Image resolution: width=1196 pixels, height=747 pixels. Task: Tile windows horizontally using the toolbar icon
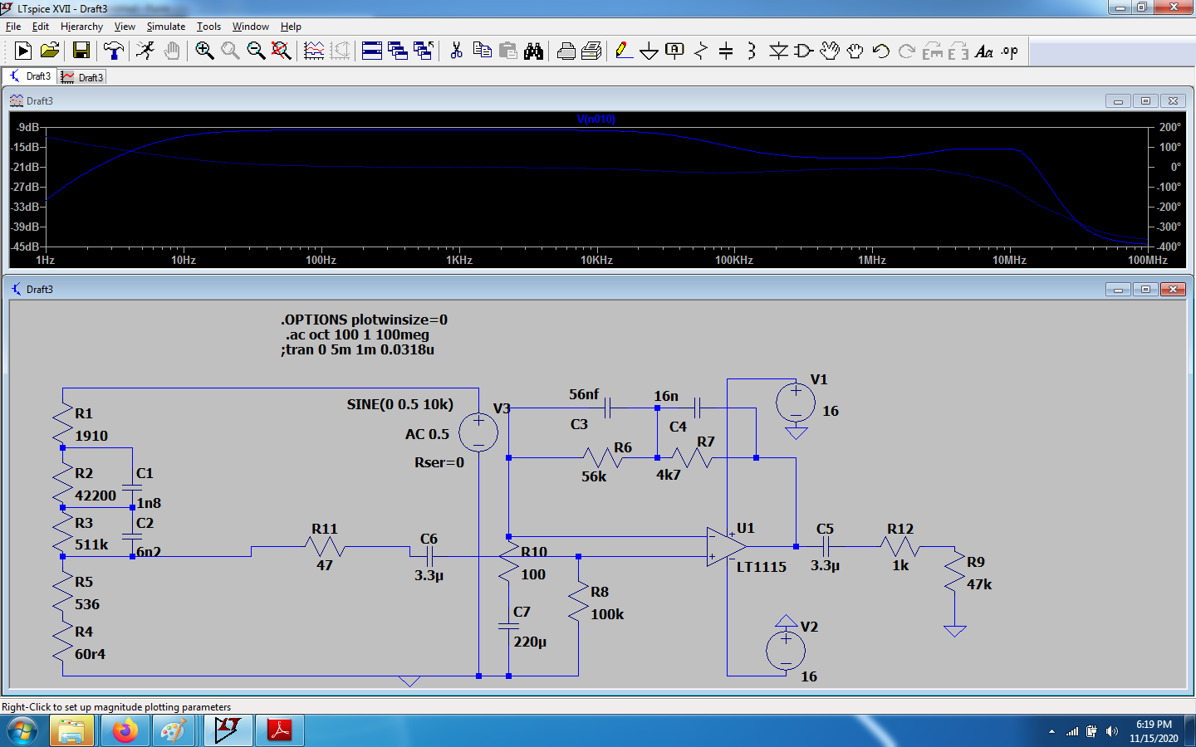(x=372, y=51)
